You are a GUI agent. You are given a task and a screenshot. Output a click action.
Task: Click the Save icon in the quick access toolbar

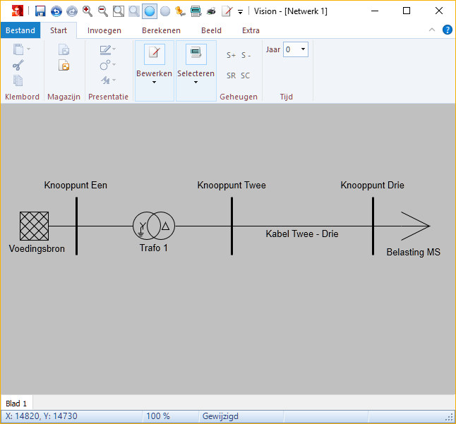point(40,11)
